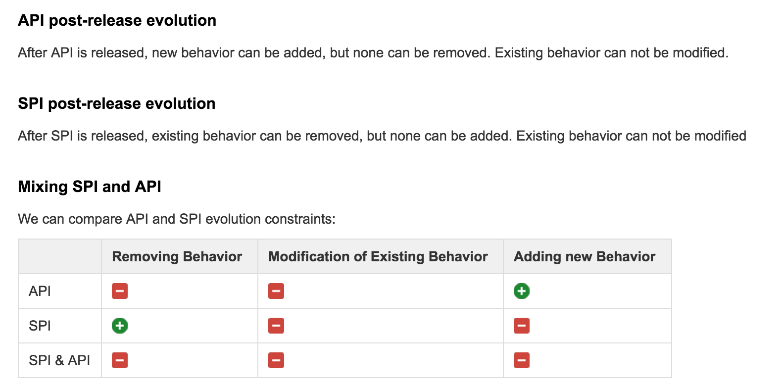Click the sentence about comparing evolution constraints
Image resolution: width=782 pixels, height=388 pixels.
177,219
